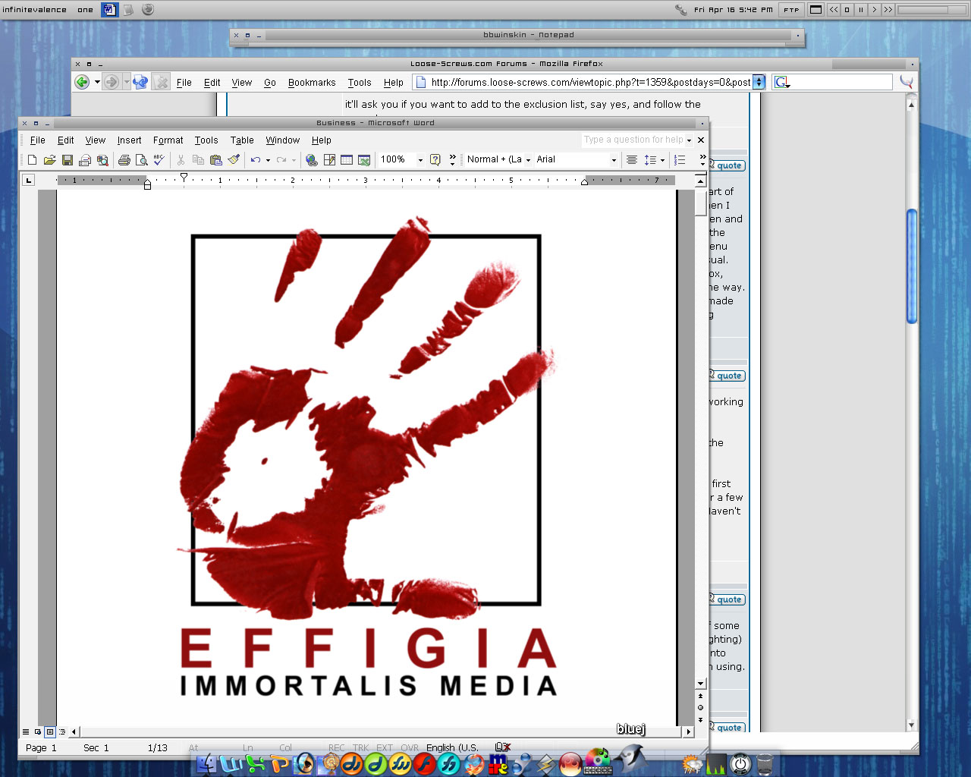Open the Undo history dropdown arrow
971x777 pixels.
[268, 160]
